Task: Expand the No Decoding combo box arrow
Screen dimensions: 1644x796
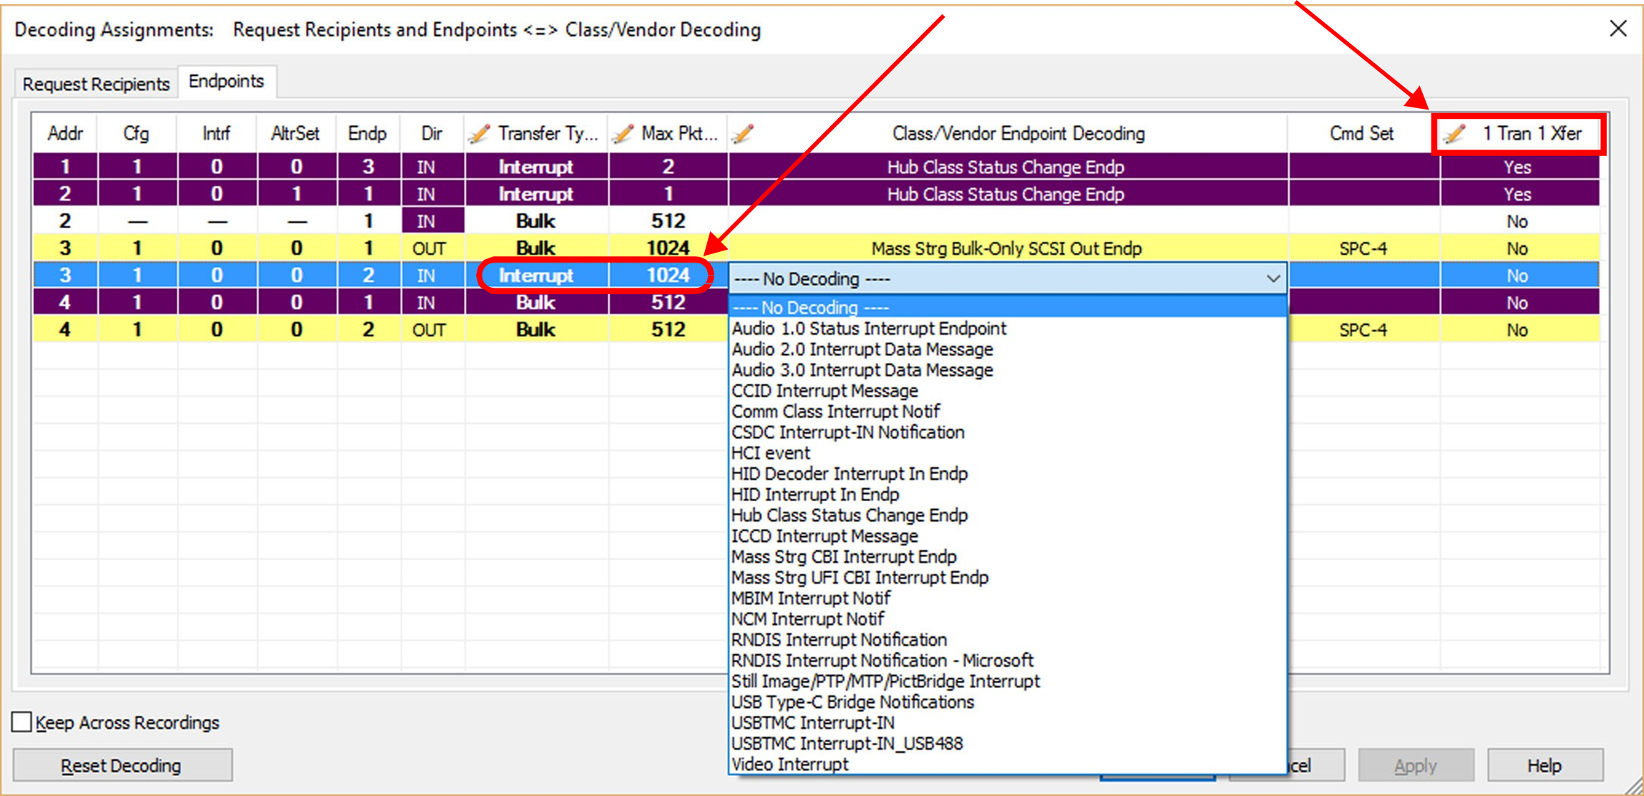Action: click(x=1273, y=278)
